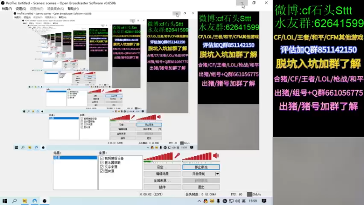Viewport: 364px width, 205px height.
Task: Click the 设定... button
Action: pyautogui.click(x=162, y=167)
